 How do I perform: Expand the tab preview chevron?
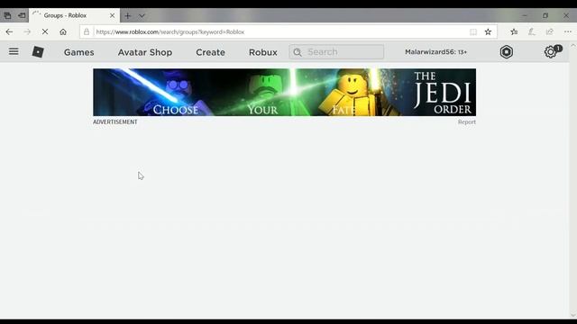click(x=142, y=16)
